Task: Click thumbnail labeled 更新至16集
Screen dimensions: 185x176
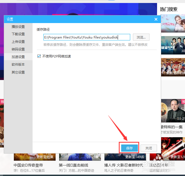Action: click(x=35, y=157)
